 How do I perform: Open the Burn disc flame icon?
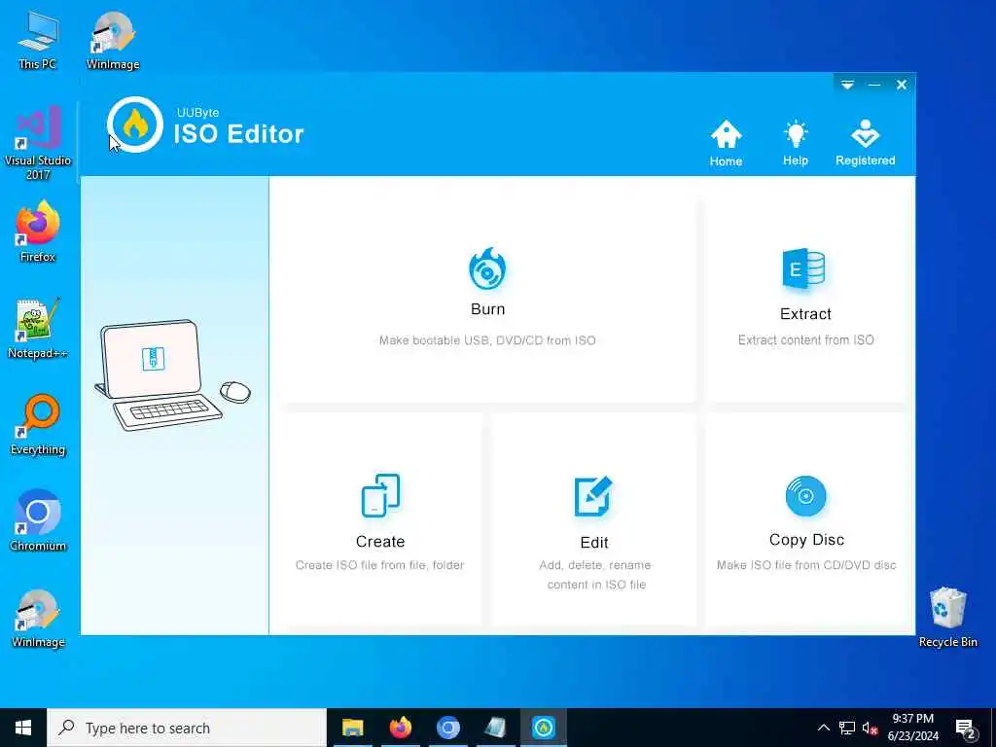(x=487, y=268)
